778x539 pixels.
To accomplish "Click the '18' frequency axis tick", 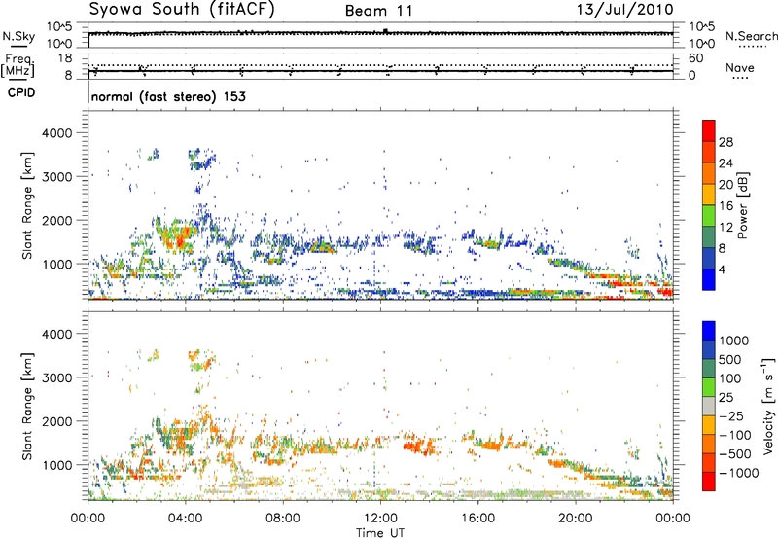I will coord(64,58).
